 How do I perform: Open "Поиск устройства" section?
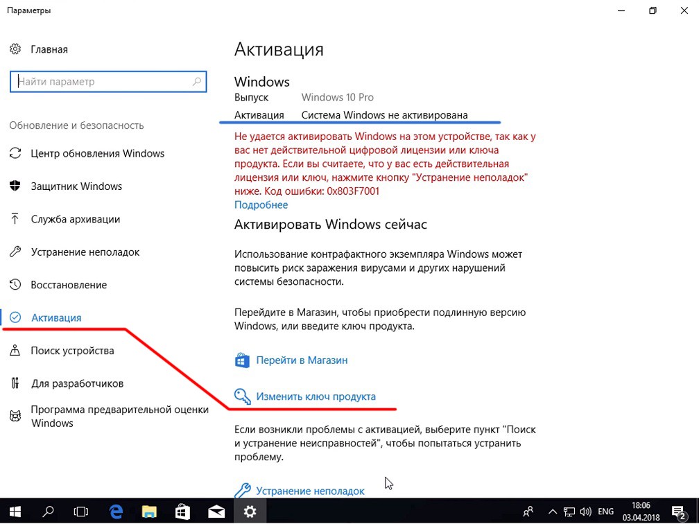(72, 351)
